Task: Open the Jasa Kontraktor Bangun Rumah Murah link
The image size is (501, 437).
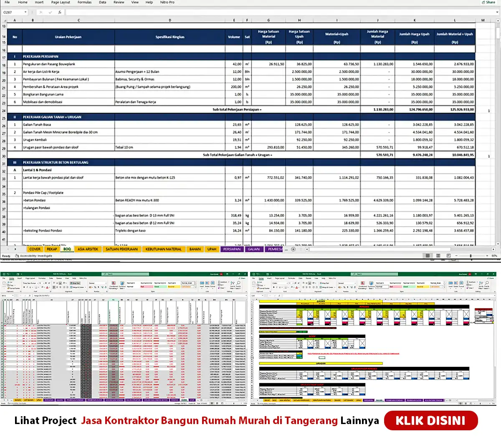Action: tap(209, 421)
